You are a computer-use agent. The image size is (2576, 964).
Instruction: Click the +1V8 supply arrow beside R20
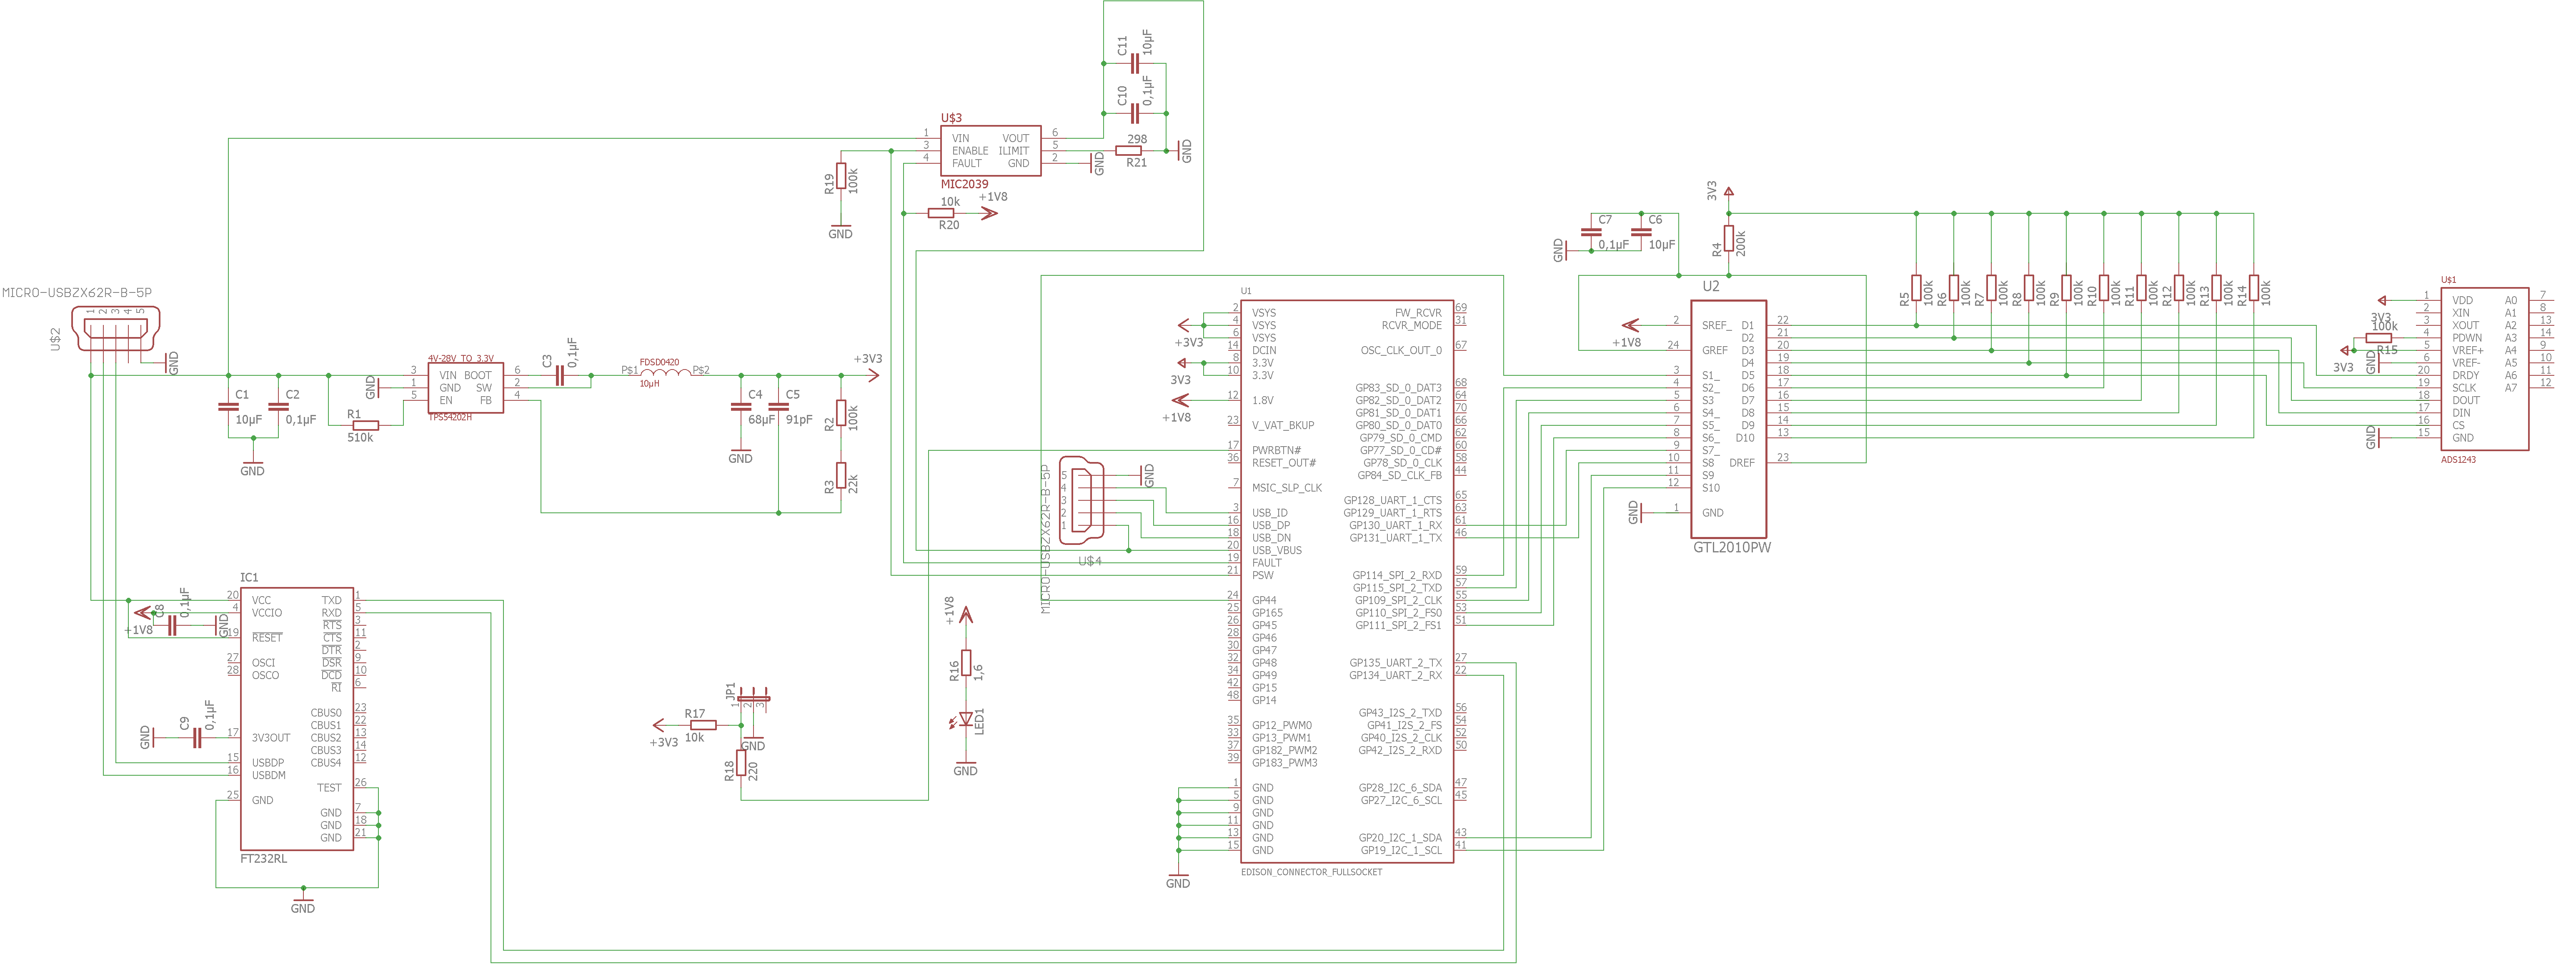tap(989, 213)
